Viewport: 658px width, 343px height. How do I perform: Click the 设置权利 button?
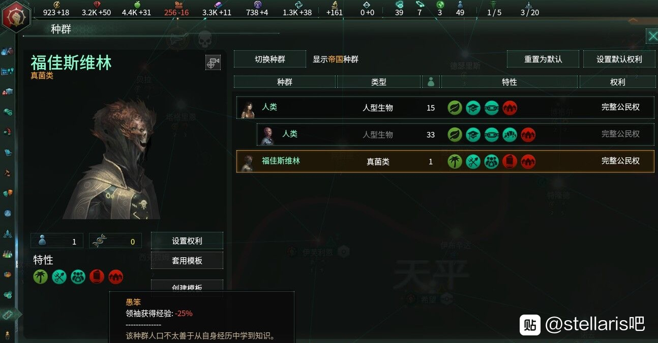coord(187,241)
